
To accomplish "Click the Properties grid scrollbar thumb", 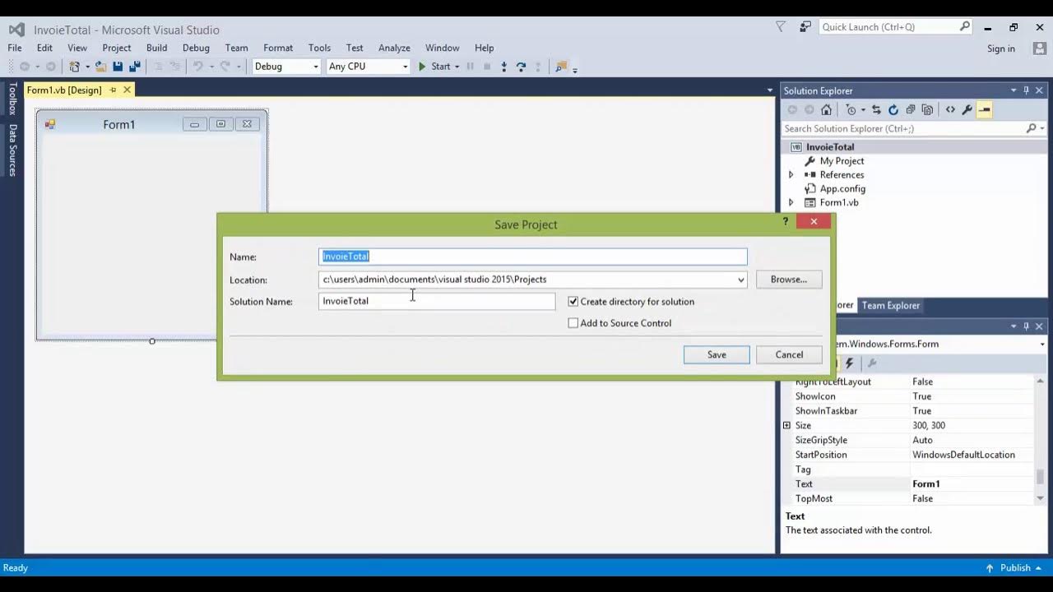I will pos(1041,477).
